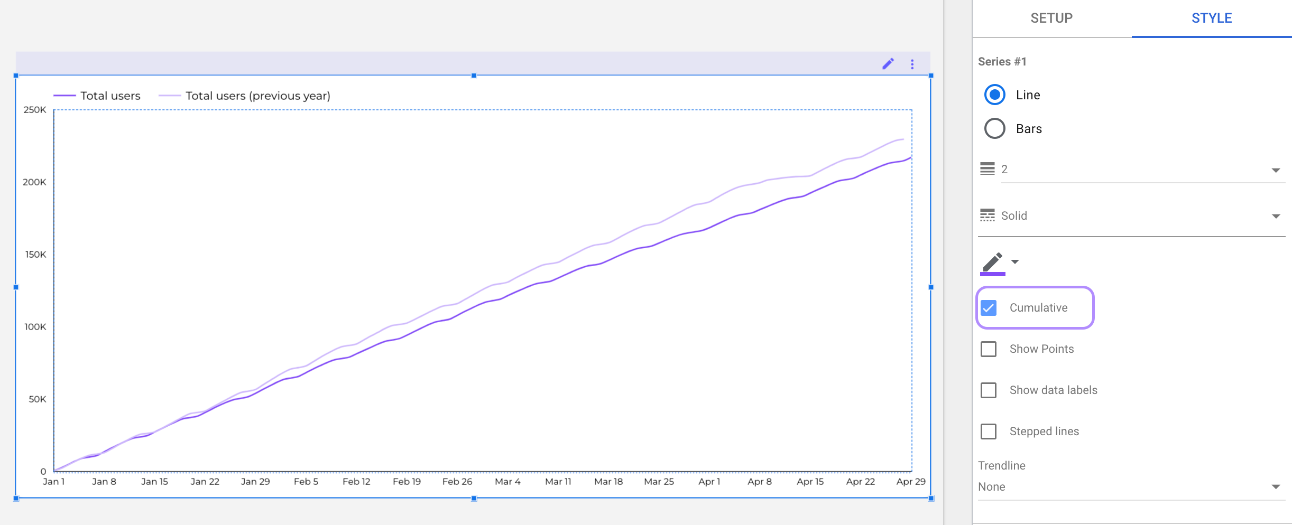Open the Trendline None dropdown
Viewport: 1292px width, 525px height.
1131,487
